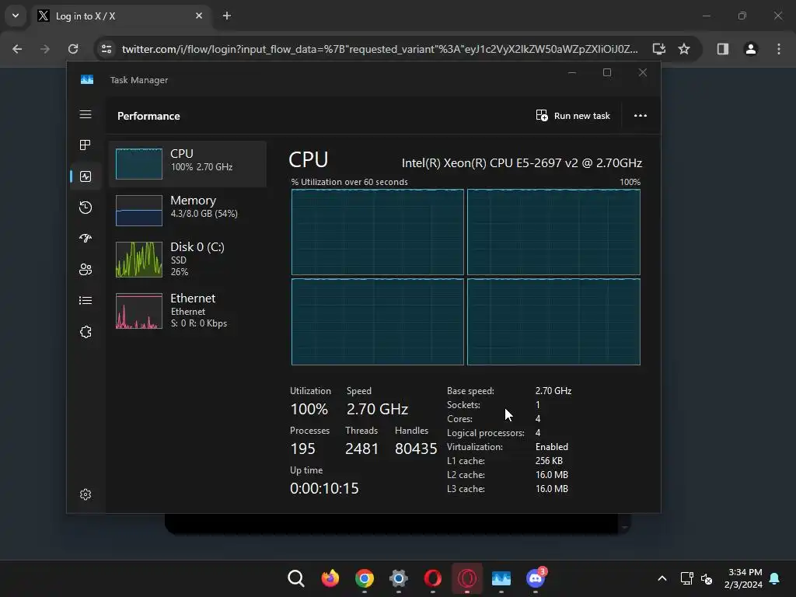Click the L1 cache 256 KB value

[549, 461]
